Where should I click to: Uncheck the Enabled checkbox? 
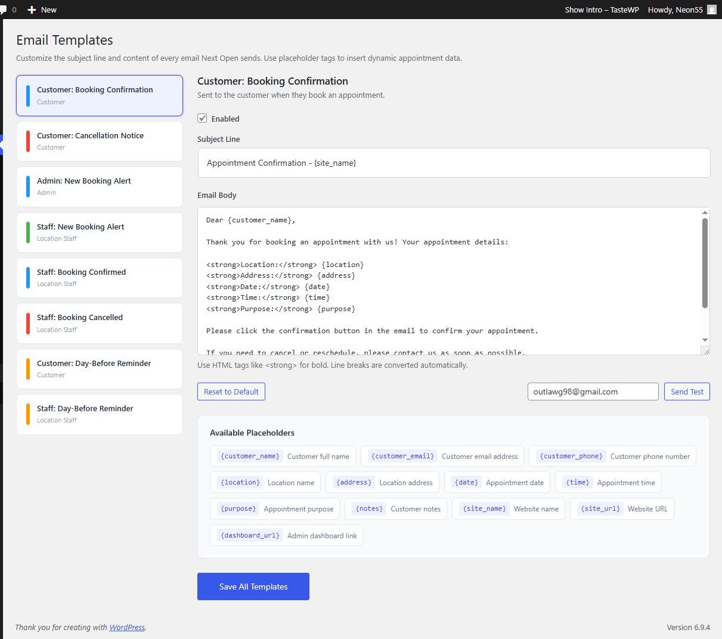click(203, 118)
